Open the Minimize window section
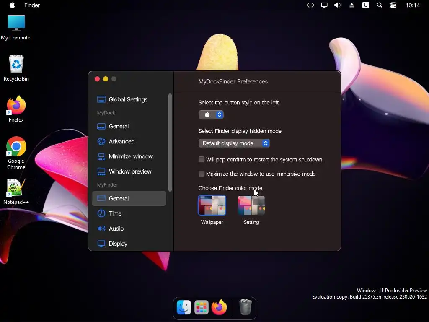 (129, 156)
